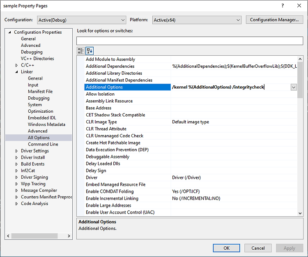This screenshot has width=308, height=257.
Task: Select General under Configuration Properties
Action: 28,39
